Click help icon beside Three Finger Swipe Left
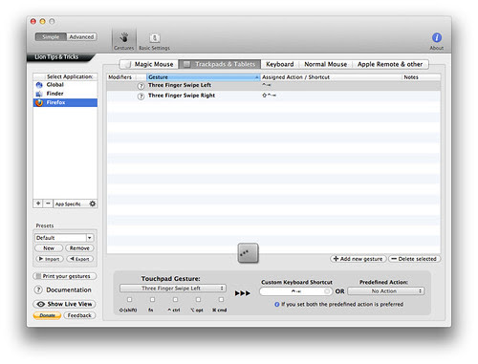This screenshot has height=364, width=478. [141, 86]
